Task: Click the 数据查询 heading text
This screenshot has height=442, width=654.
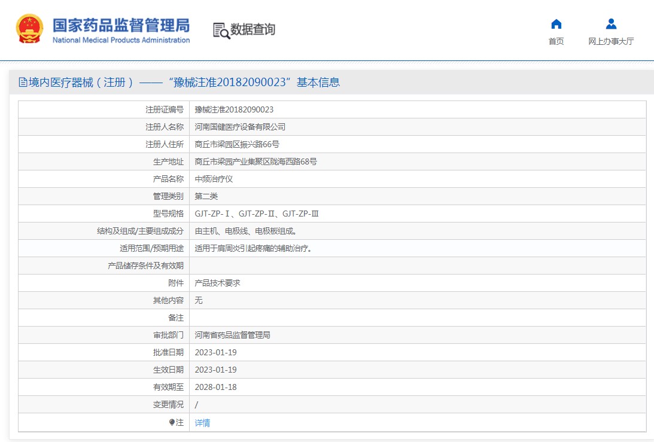Action: (253, 29)
